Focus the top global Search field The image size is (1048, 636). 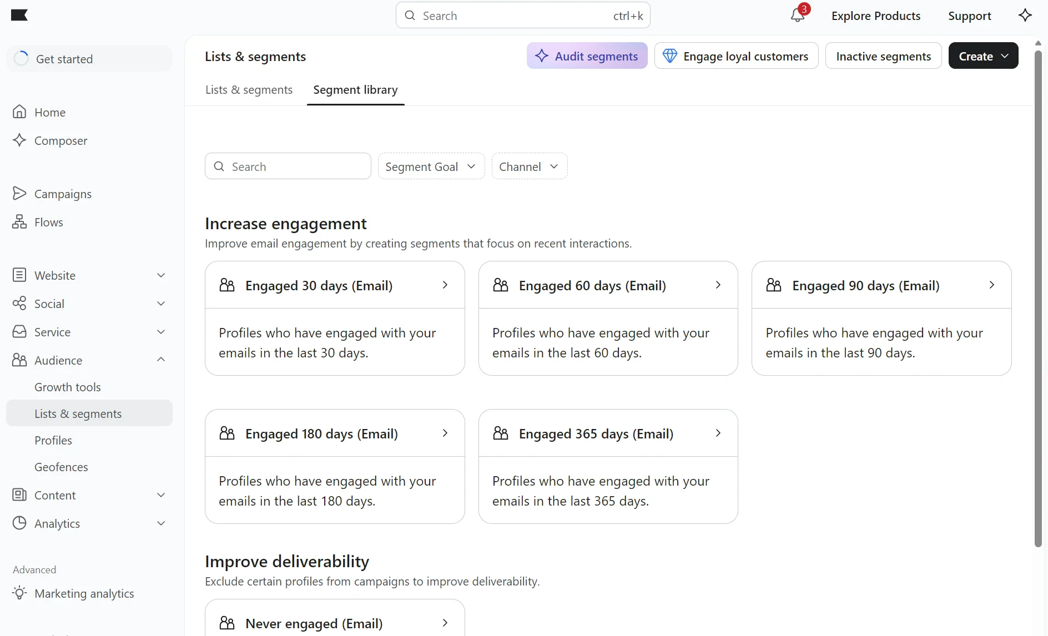523,16
